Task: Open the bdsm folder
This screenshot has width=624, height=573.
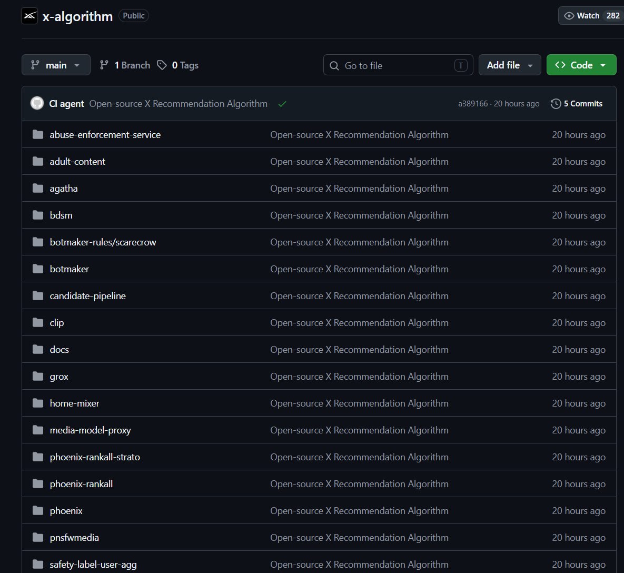Action: coord(61,215)
